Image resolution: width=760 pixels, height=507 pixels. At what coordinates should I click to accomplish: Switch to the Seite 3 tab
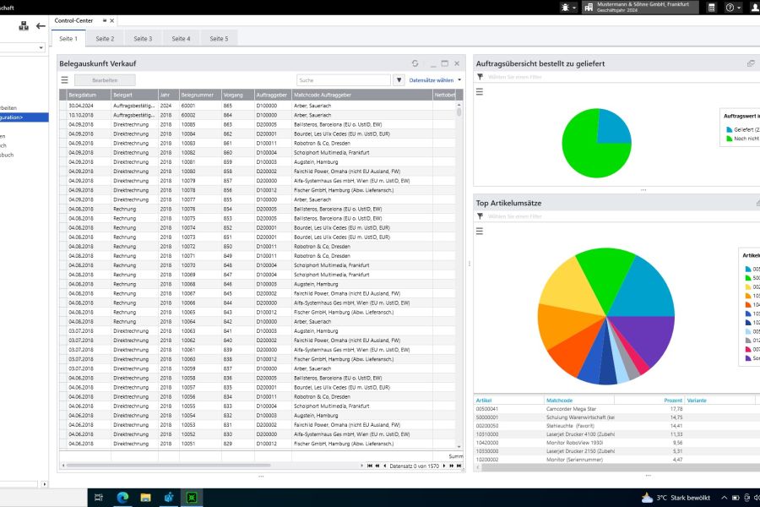tap(143, 38)
